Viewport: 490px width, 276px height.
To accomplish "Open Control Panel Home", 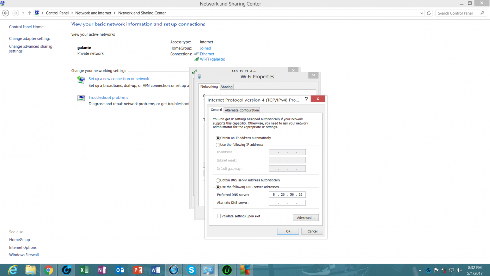I will pos(26,27).
